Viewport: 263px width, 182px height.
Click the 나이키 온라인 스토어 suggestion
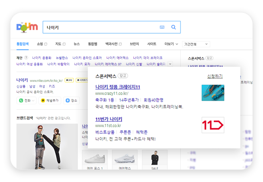87,58
